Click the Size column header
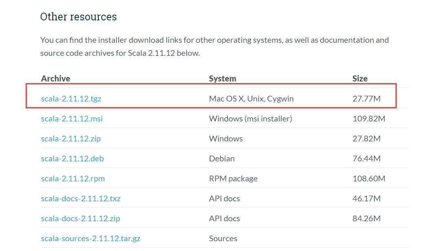 (360, 79)
